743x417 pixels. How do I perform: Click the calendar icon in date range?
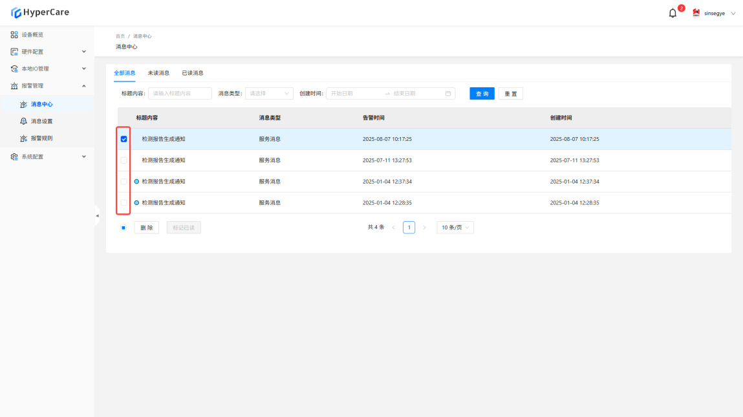tap(448, 94)
